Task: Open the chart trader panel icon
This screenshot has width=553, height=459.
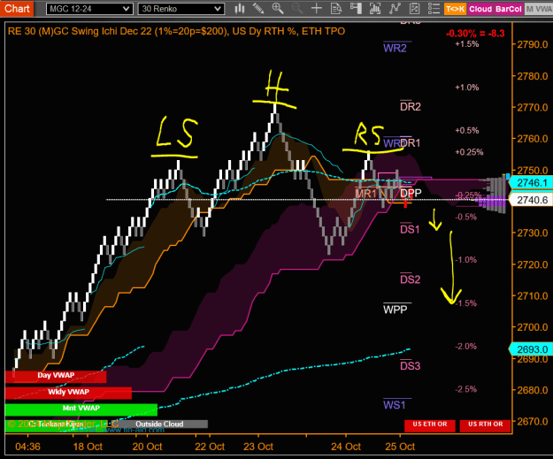Action: click(356, 9)
